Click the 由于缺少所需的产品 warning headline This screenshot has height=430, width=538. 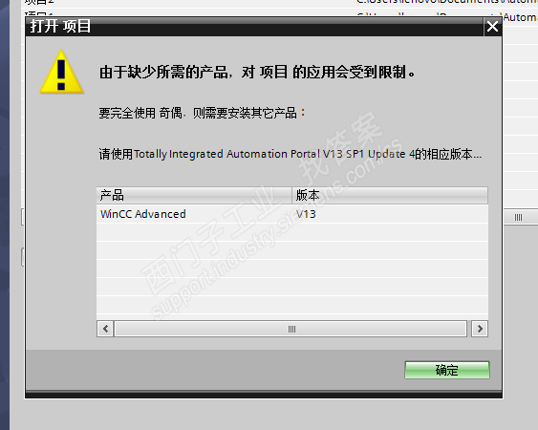coord(257,72)
